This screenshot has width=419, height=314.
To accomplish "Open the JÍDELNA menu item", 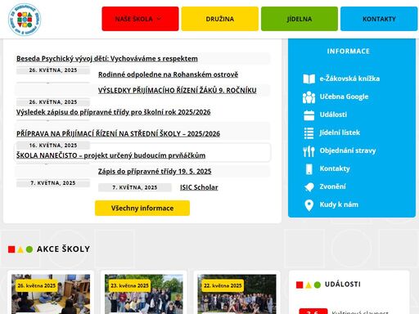I will coord(300,19).
